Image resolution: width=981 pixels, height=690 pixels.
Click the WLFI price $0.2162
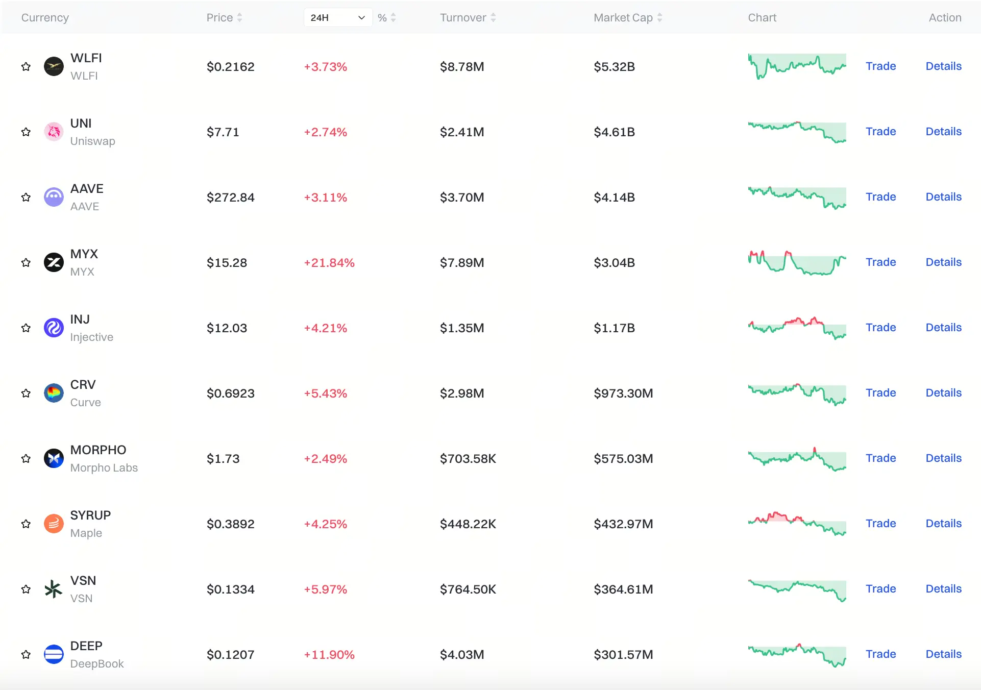coord(230,67)
